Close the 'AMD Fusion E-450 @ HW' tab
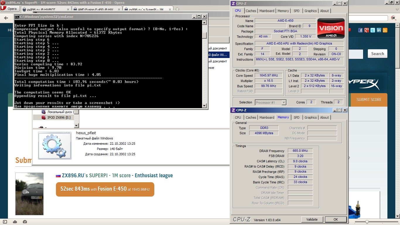Screen dimensions: 400x225 (x=118, y=9)
